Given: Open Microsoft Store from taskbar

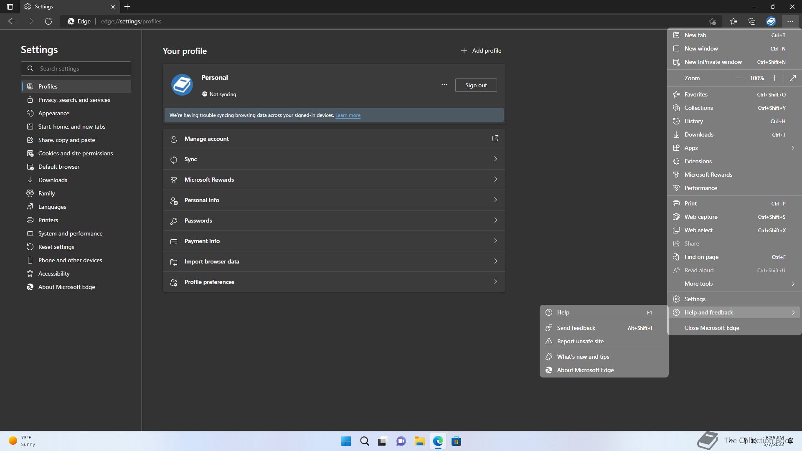Looking at the screenshot, I should (456, 441).
